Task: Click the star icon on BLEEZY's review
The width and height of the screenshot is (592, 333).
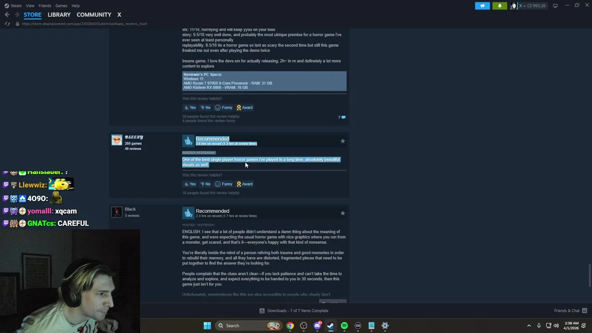Action: [343, 141]
